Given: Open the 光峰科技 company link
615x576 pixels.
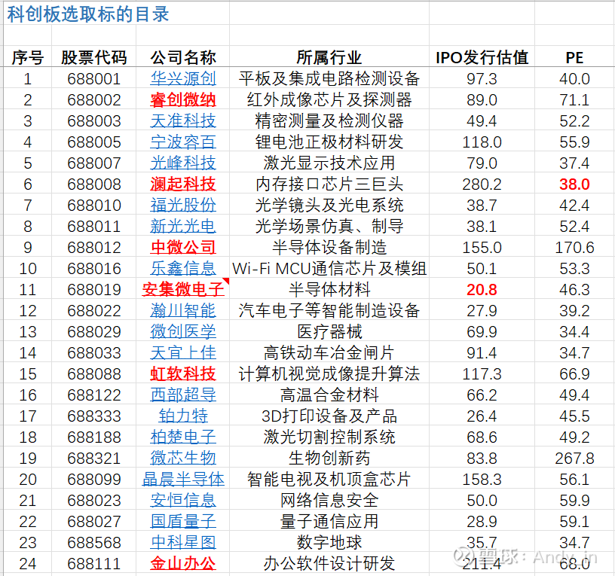Looking at the screenshot, I should (x=183, y=163).
